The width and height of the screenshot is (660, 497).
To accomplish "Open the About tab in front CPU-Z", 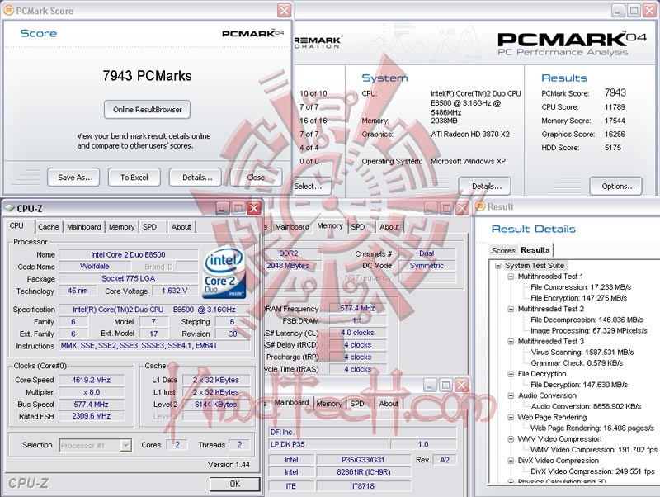I will click(181, 226).
